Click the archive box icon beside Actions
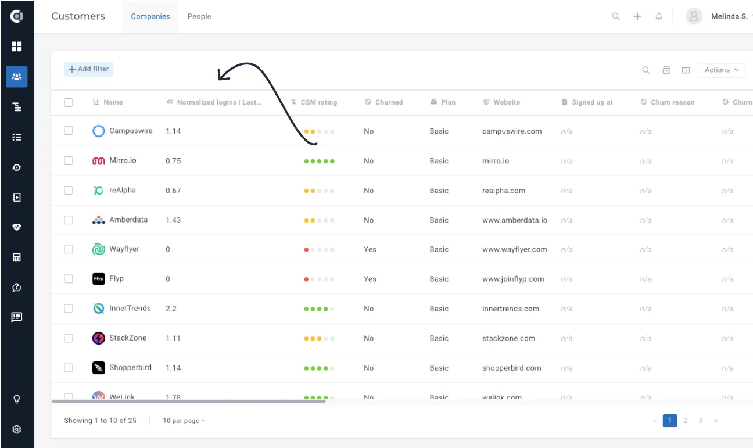 [x=666, y=70]
